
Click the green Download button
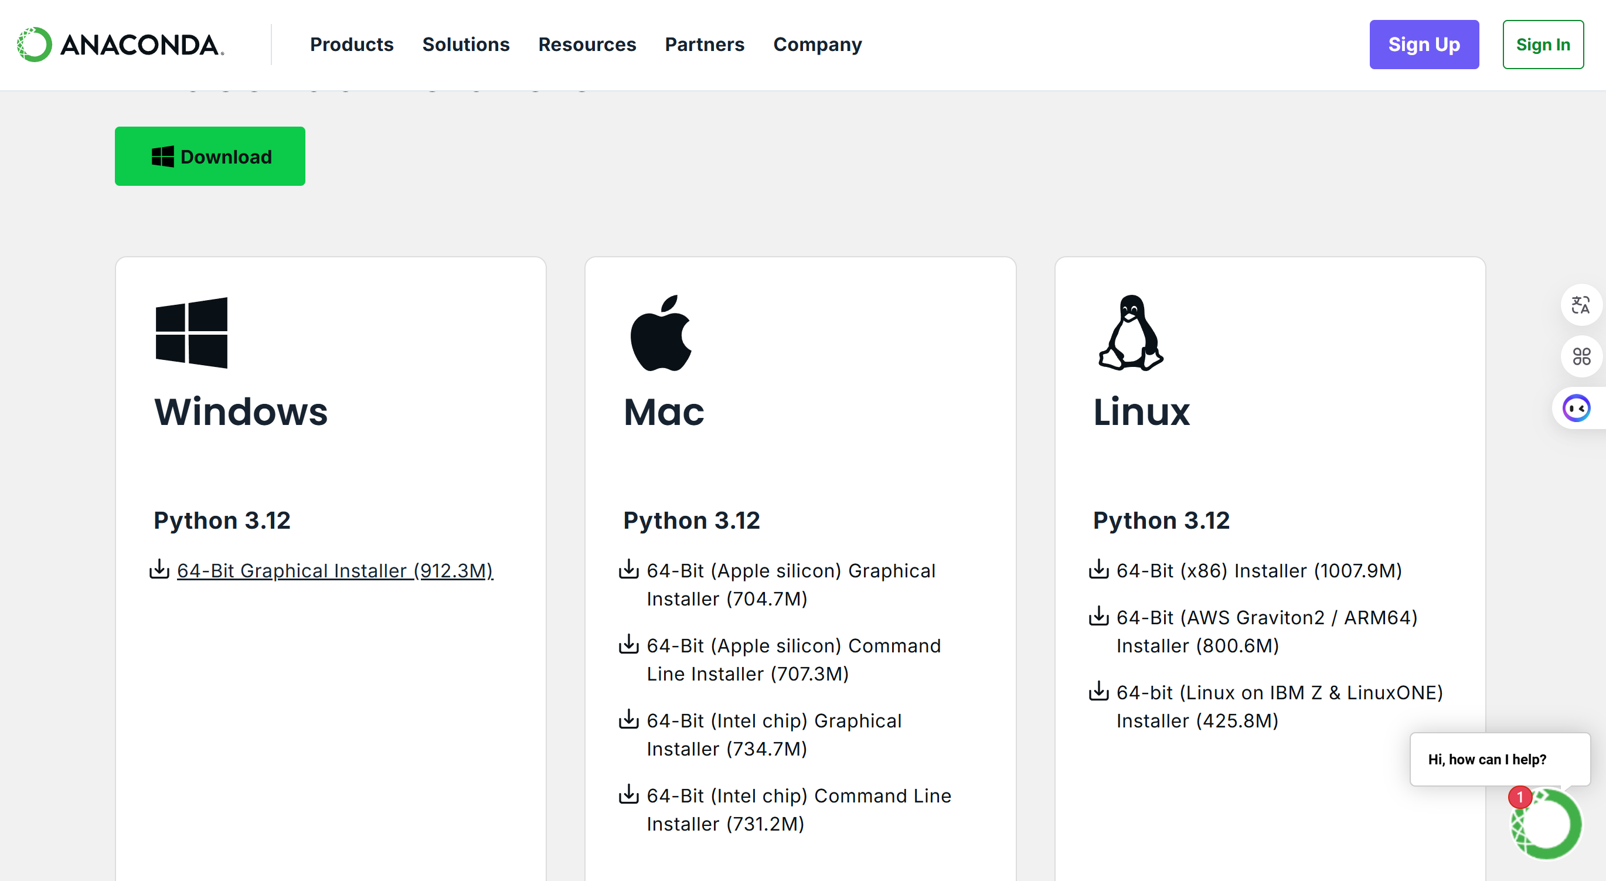coord(210,156)
